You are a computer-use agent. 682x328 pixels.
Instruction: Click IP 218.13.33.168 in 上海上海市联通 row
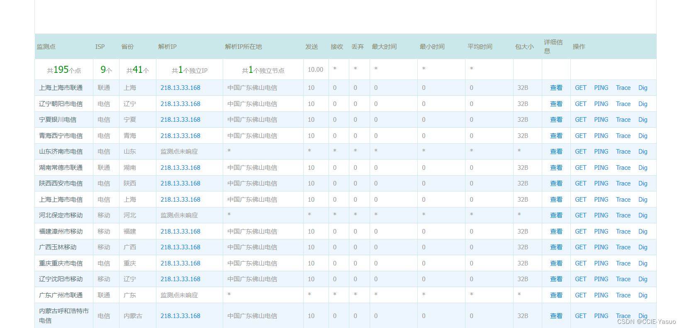(180, 88)
